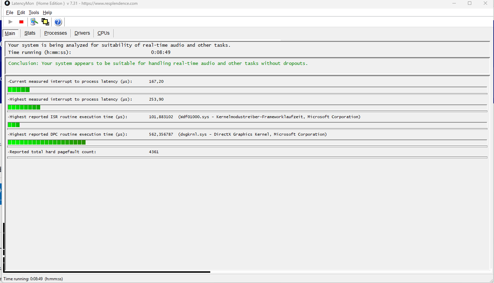Screen dimensions: 494x283
Task: Click the LatencyMon title bar app icon
Action: coord(7,3)
